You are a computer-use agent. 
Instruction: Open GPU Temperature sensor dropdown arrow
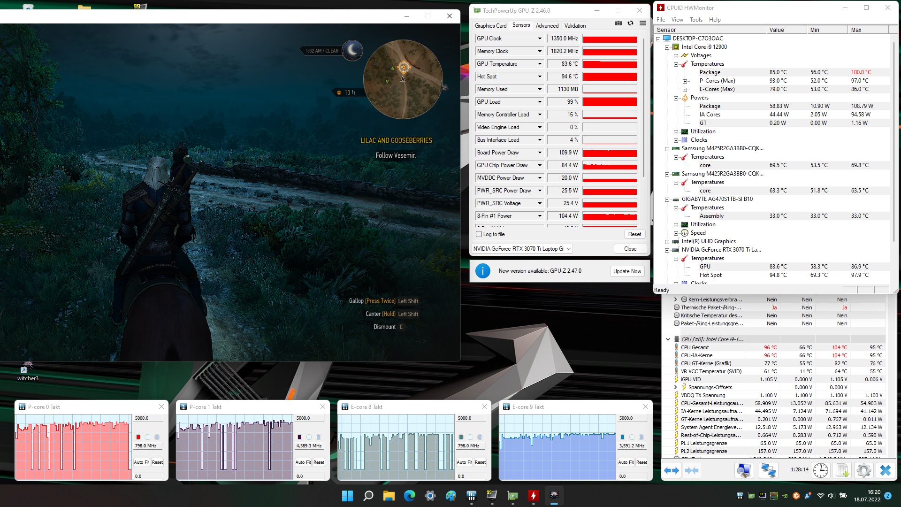[x=540, y=64]
